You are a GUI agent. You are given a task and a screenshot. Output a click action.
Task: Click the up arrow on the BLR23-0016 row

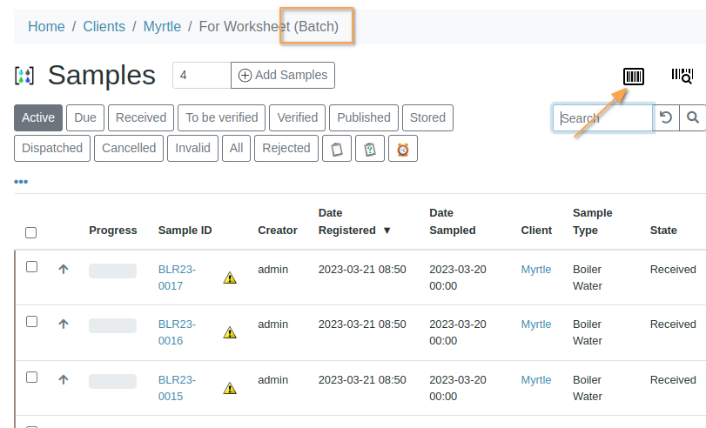click(x=63, y=324)
